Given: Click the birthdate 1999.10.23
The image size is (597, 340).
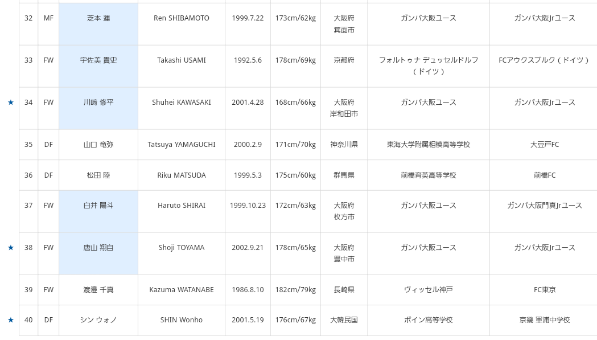Looking at the screenshot, I should (248, 206).
